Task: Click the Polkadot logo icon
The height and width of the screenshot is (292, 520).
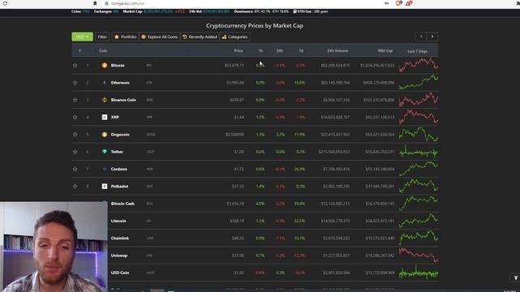Action: [105, 187]
